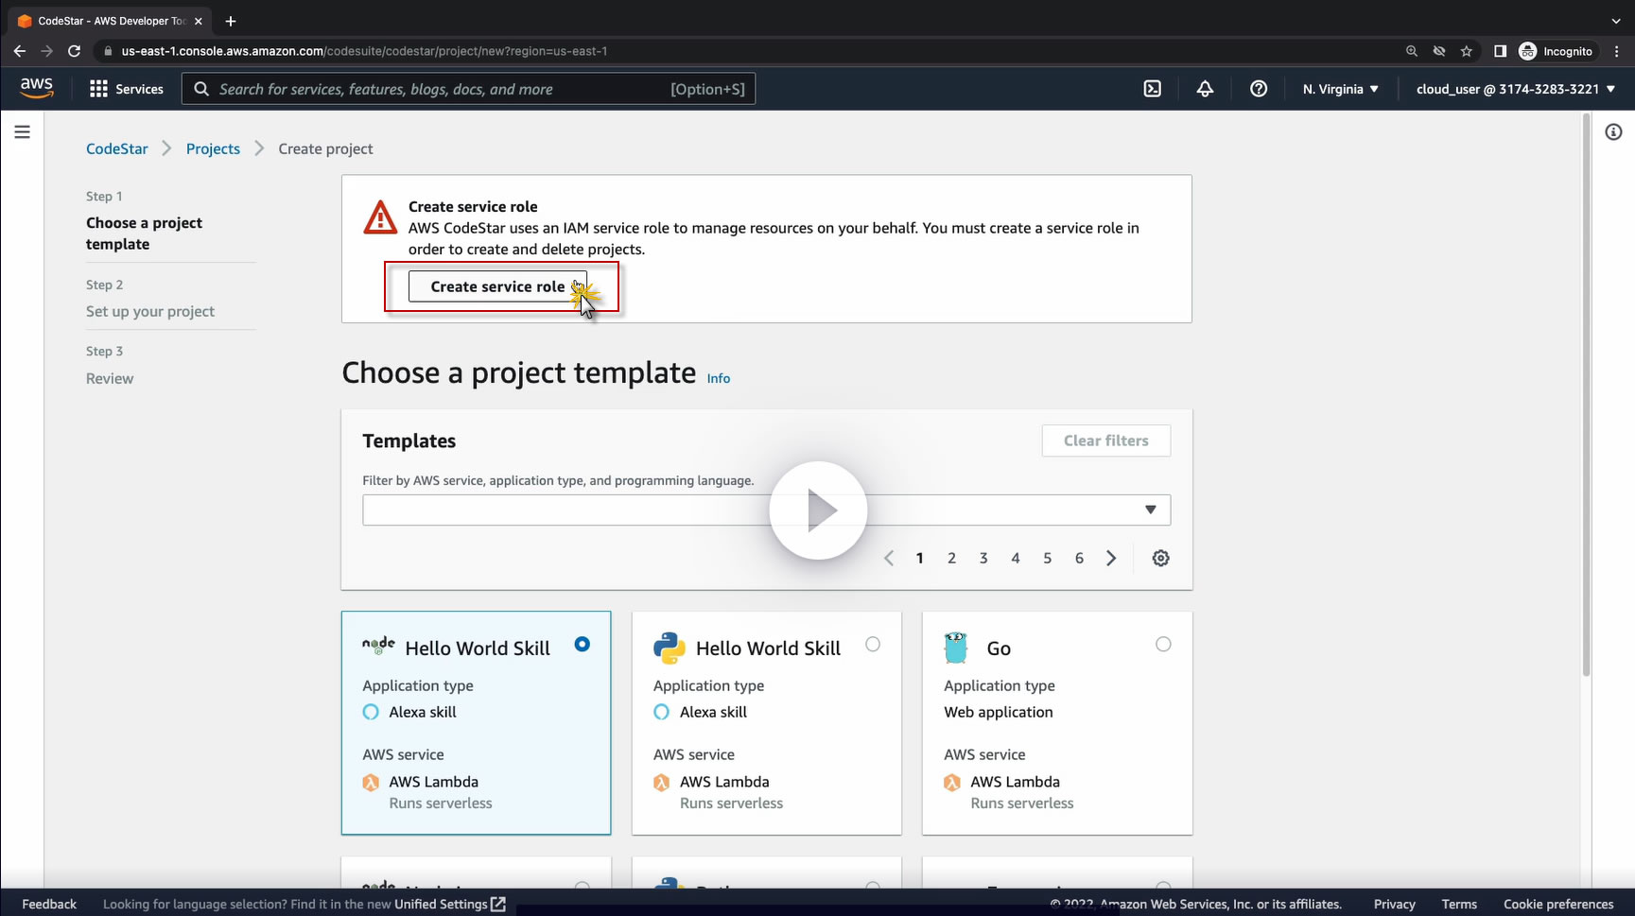This screenshot has height=916, width=1635.
Task: Close the CodeStar browser tab
Action: [x=198, y=21]
